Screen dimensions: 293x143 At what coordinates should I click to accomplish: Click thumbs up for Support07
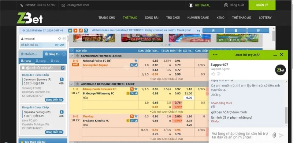pos(213,74)
